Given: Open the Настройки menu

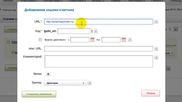Looking at the screenshot, I should (x=136, y=1).
